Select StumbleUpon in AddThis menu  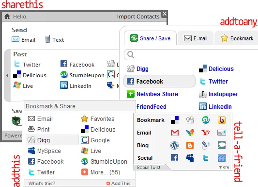click(x=104, y=161)
